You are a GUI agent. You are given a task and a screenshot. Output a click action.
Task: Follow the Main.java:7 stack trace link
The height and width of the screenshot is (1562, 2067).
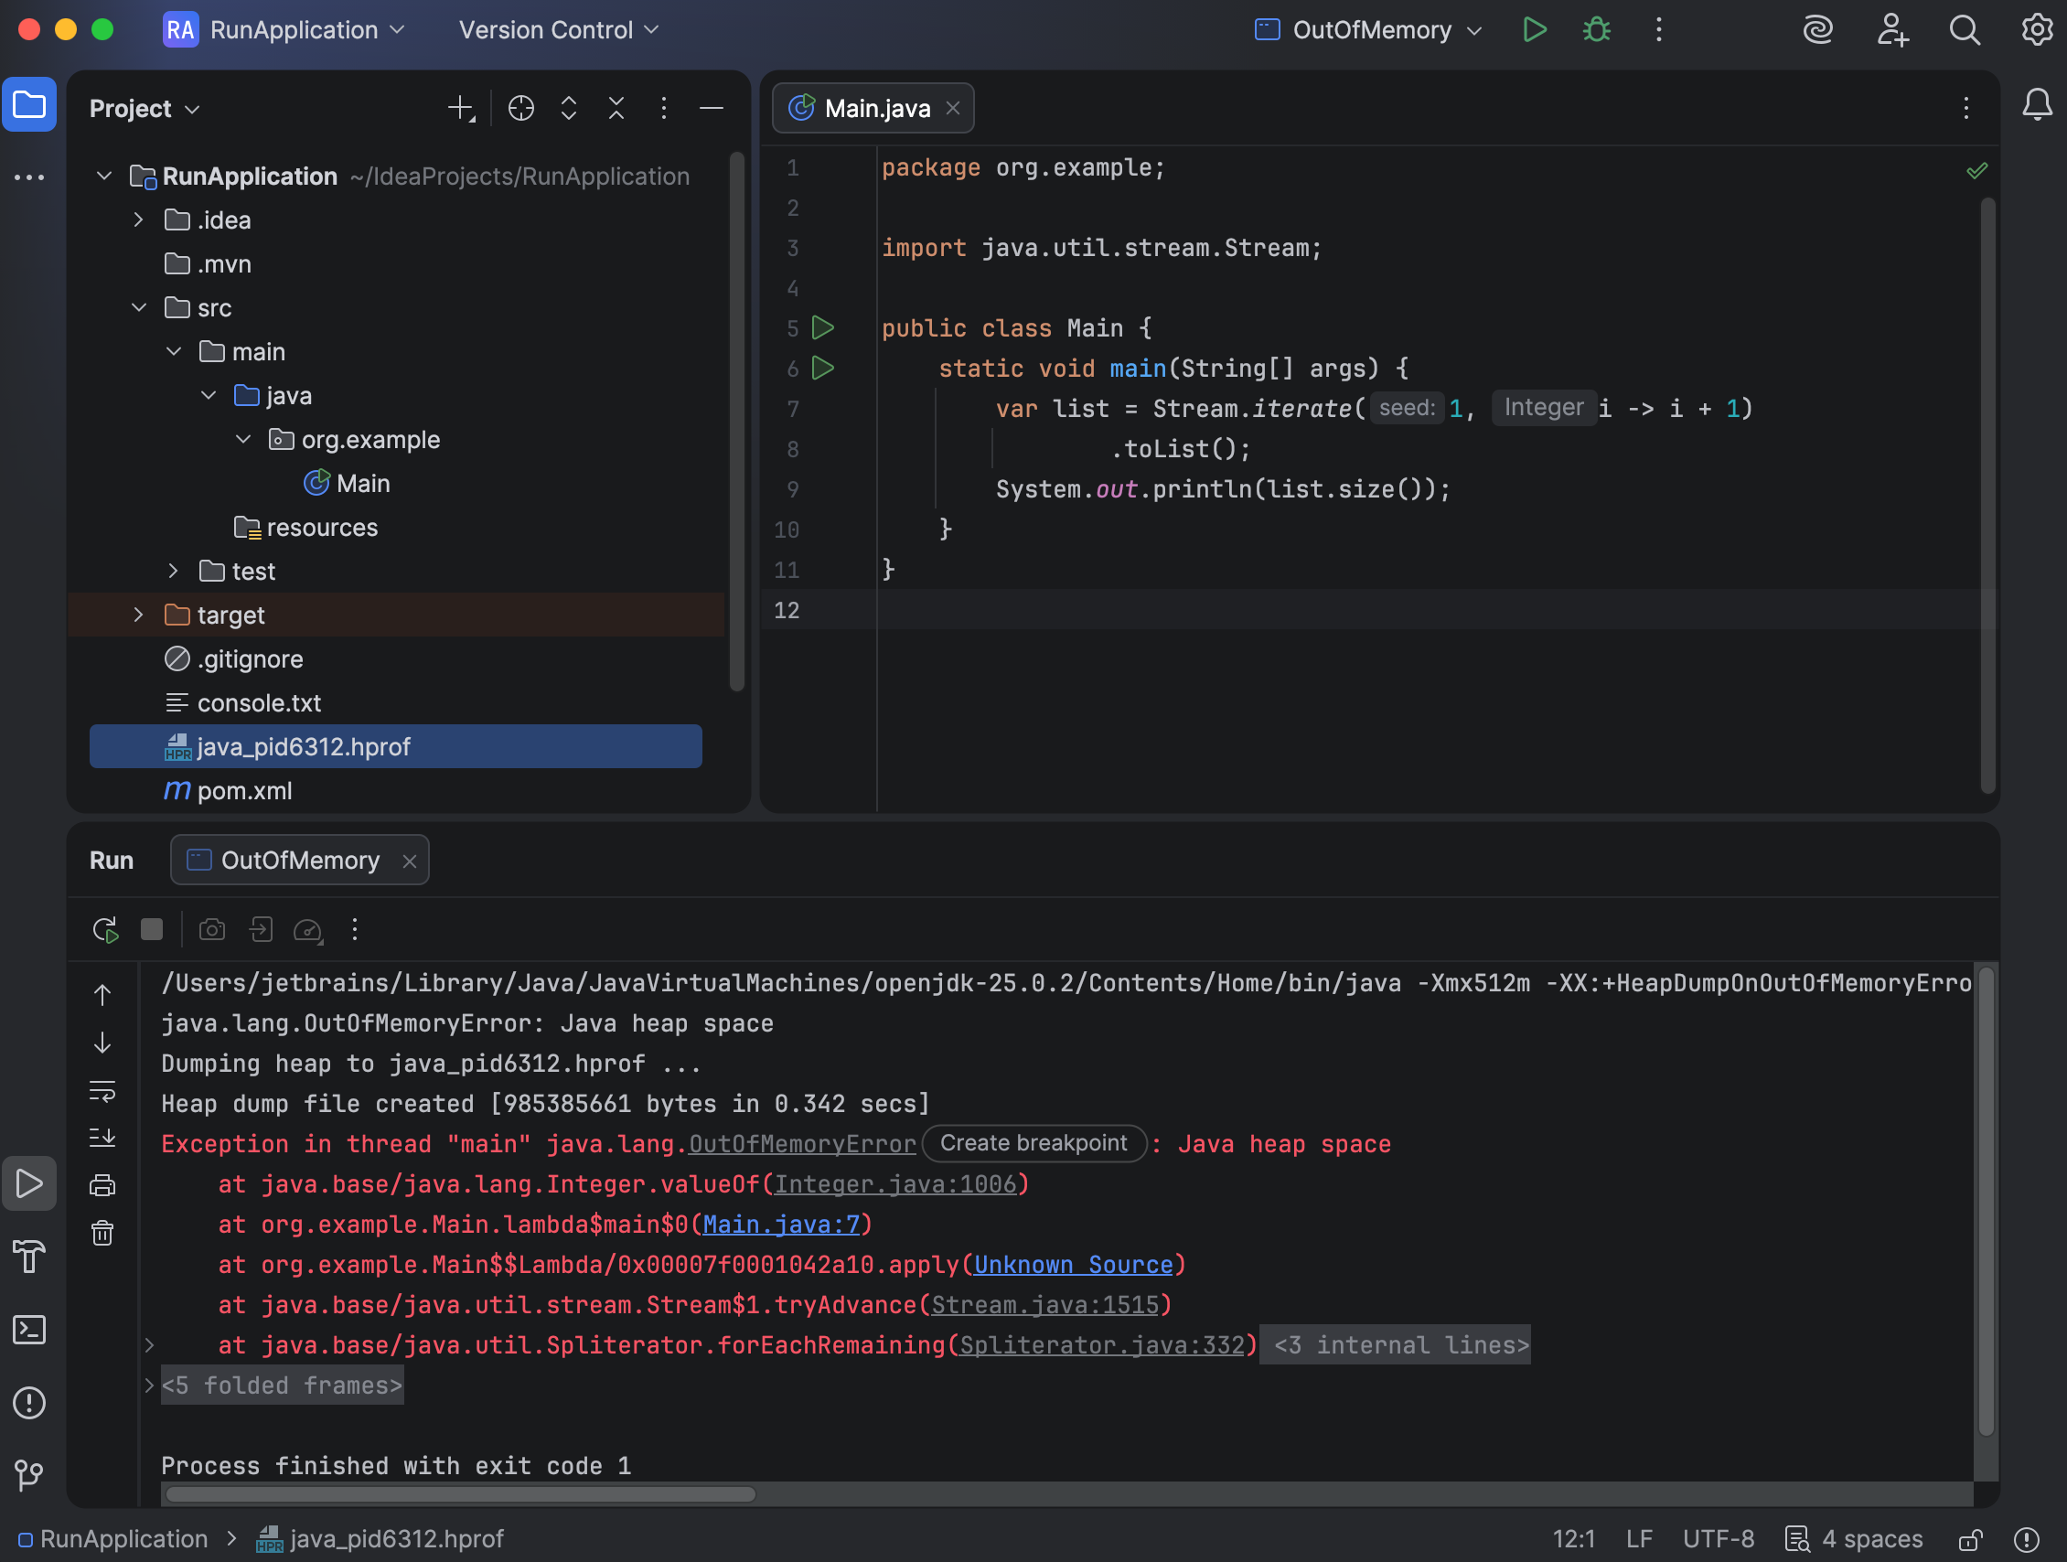(780, 1225)
